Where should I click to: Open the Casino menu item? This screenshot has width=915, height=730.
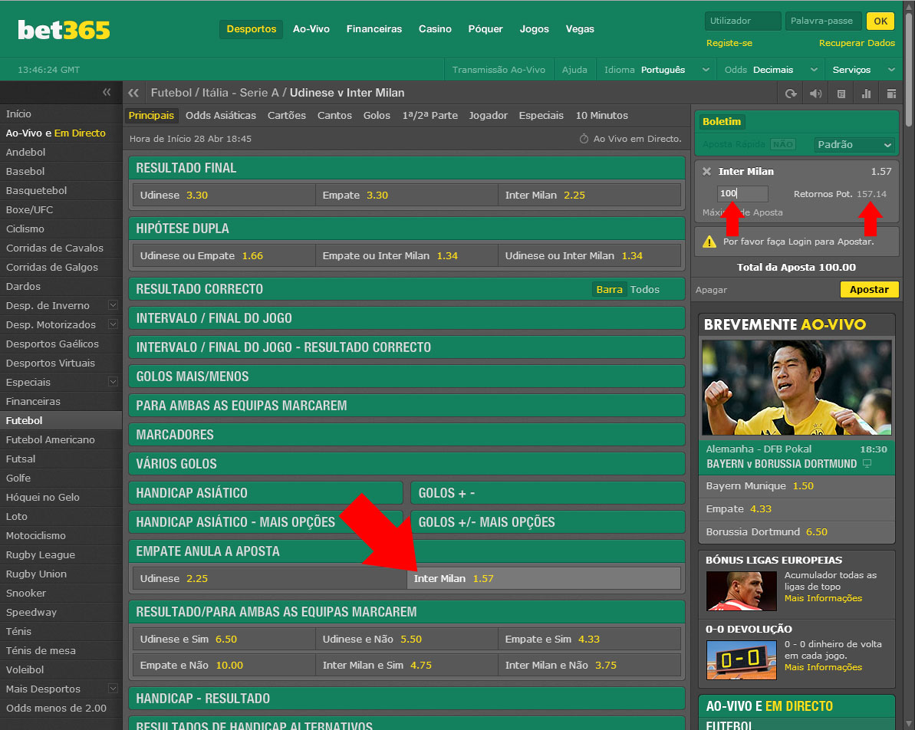click(435, 29)
